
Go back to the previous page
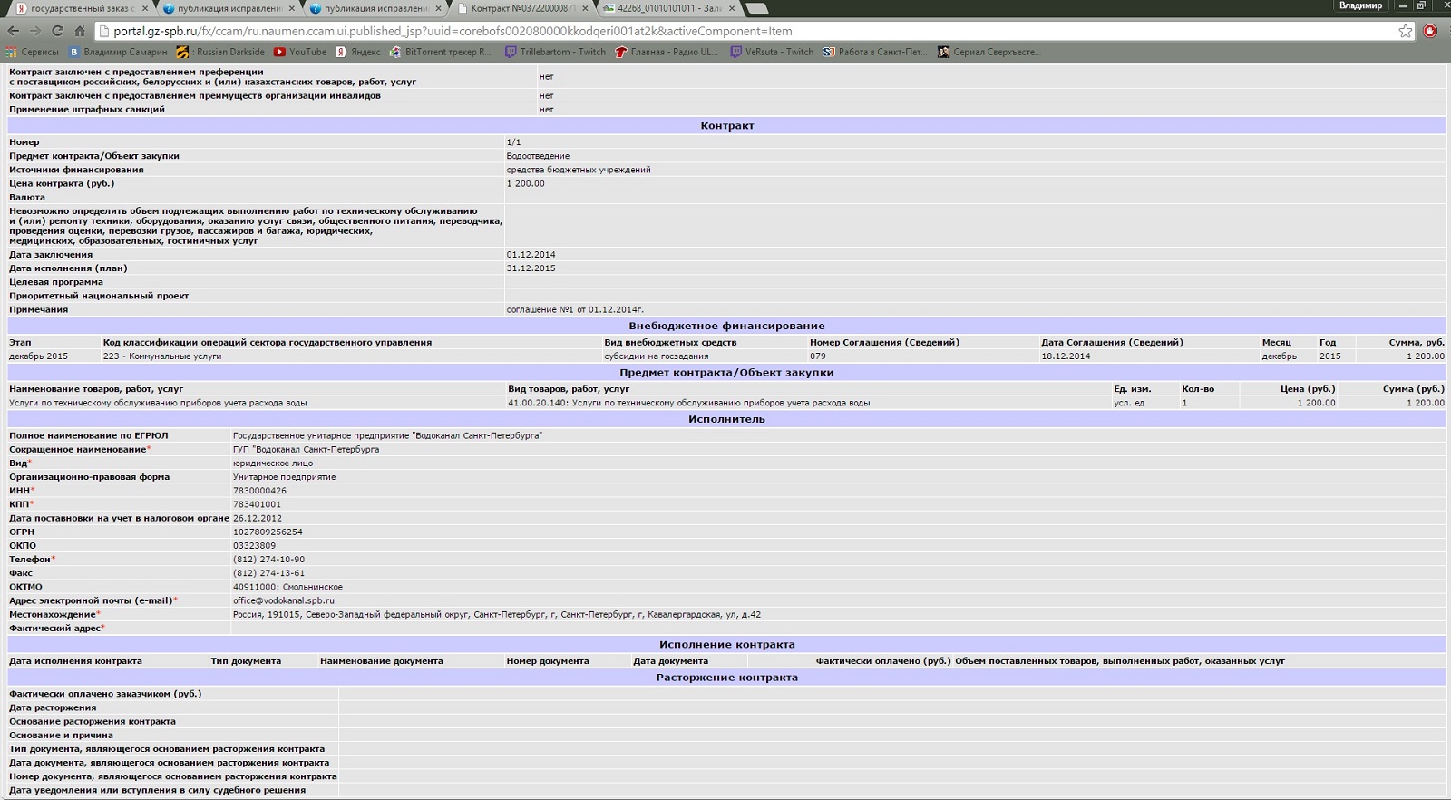tap(13, 31)
